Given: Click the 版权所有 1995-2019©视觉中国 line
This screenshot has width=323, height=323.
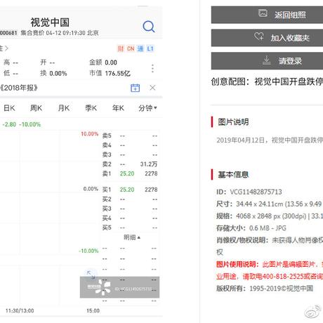Looking at the screenshot, I should (x=265, y=289).
